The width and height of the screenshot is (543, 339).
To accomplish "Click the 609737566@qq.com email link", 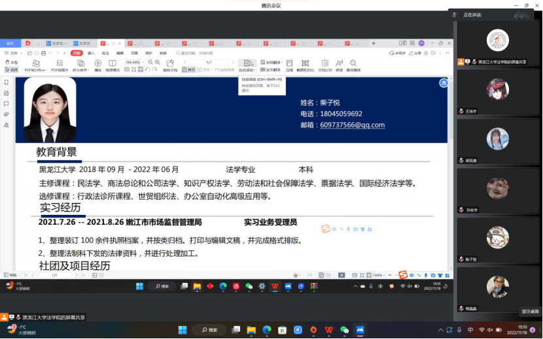I will coord(352,125).
